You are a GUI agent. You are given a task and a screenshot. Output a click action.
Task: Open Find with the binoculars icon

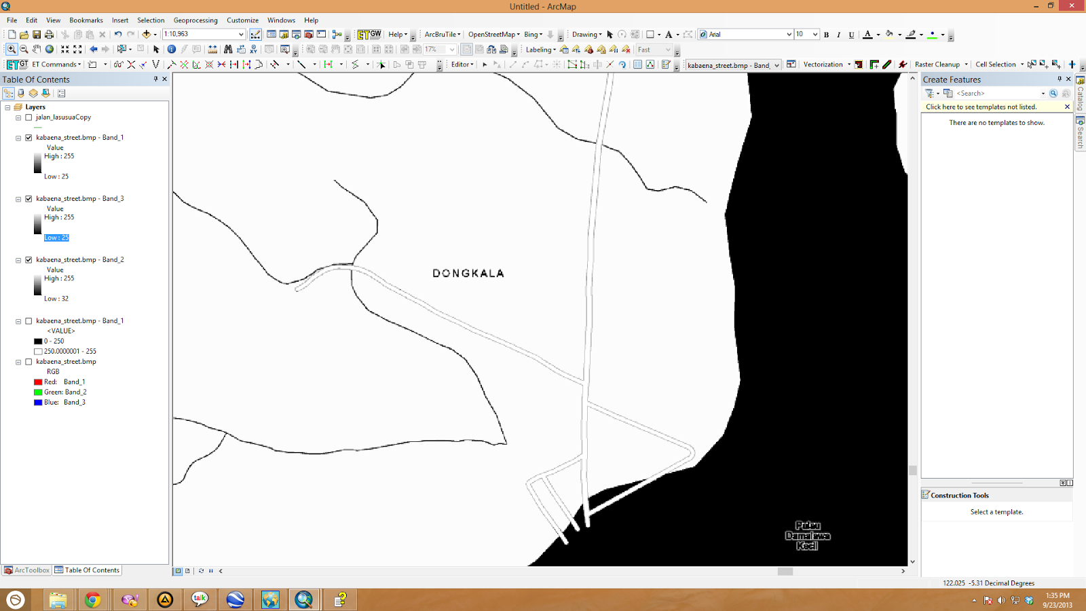[x=229, y=49]
